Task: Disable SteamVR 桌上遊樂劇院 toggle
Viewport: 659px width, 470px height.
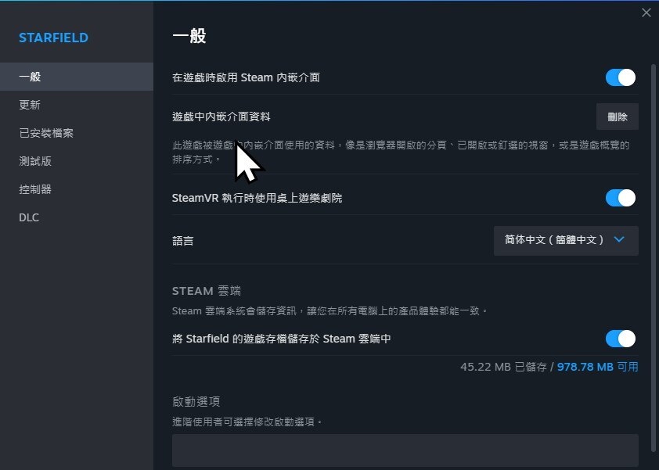Action: [x=620, y=198]
